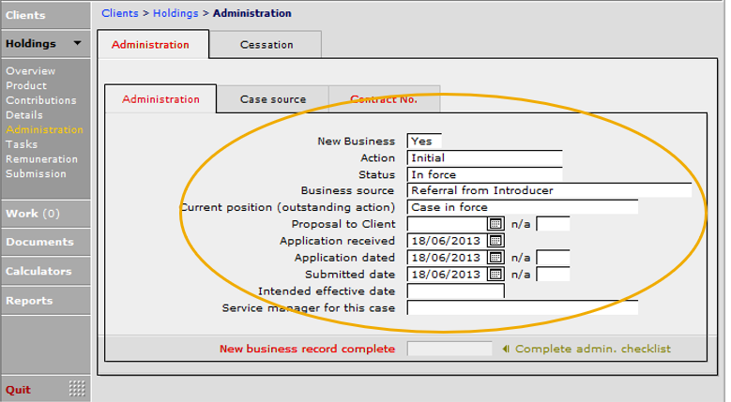Click the grid icon beside Quit
731x402 pixels.
click(77, 388)
